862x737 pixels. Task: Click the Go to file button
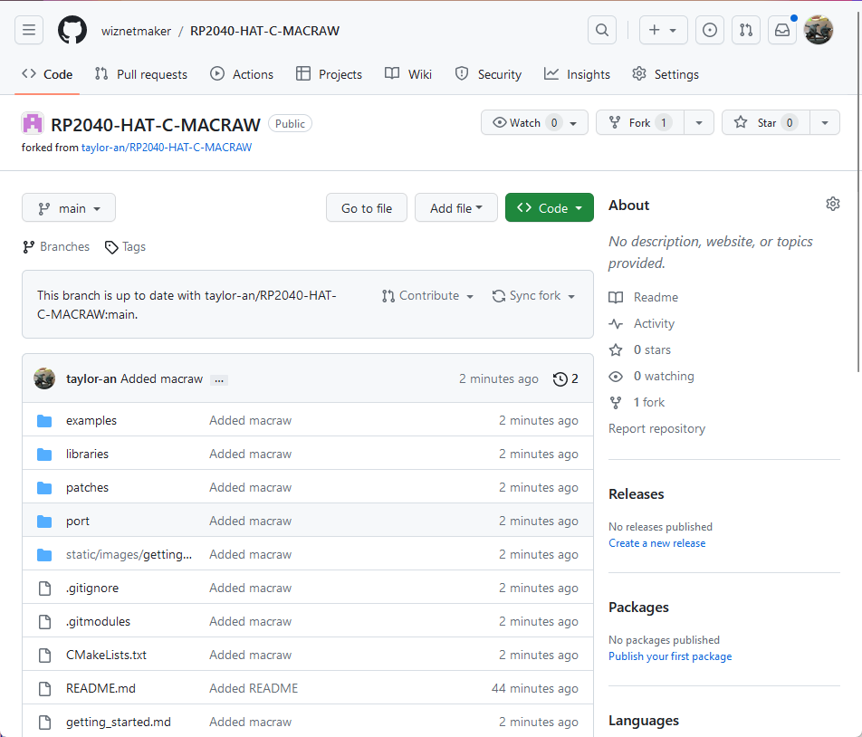pyautogui.click(x=367, y=207)
